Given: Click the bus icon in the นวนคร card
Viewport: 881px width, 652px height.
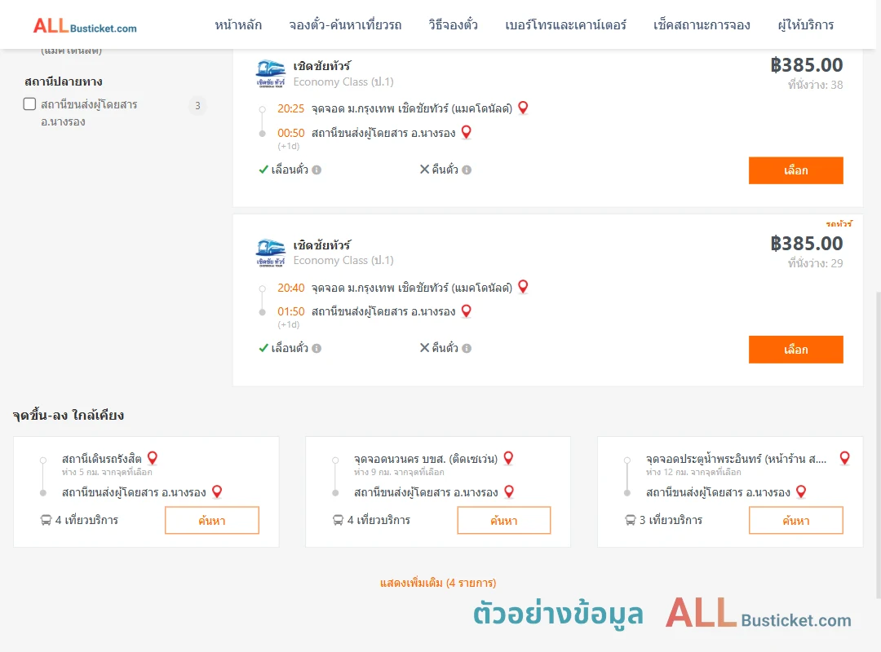Looking at the screenshot, I should [338, 520].
